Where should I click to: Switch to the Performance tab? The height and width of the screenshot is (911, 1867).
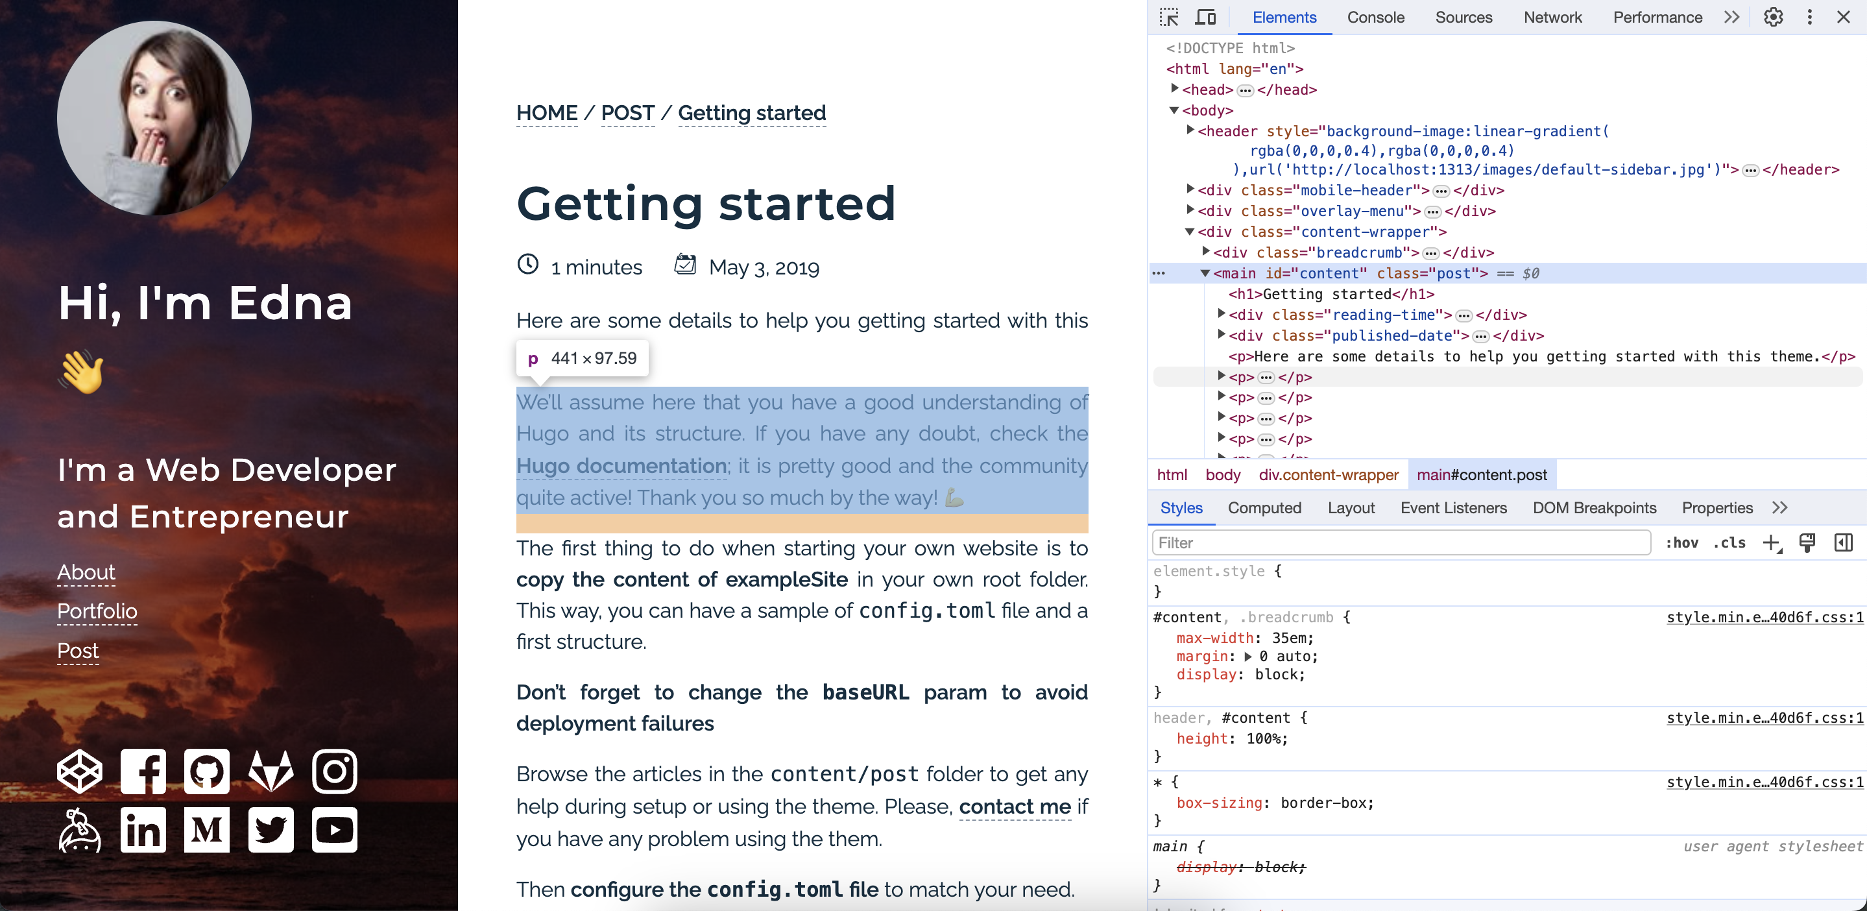click(x=1657, y=18)
